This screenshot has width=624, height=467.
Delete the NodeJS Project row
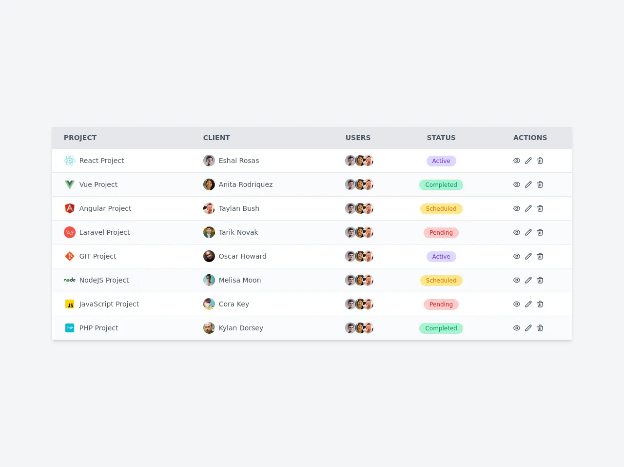click(540, 280)
